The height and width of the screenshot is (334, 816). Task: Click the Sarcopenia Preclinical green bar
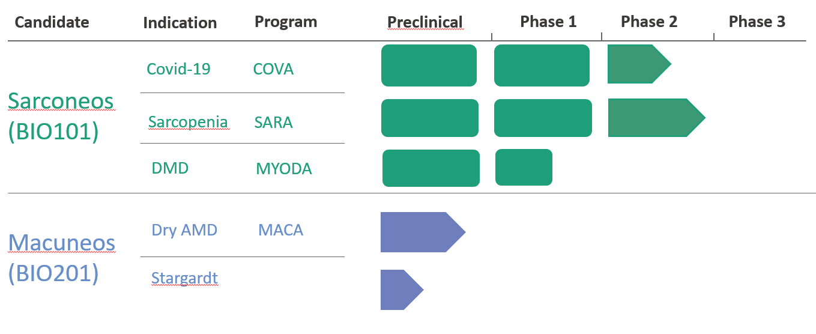[430, 118]
